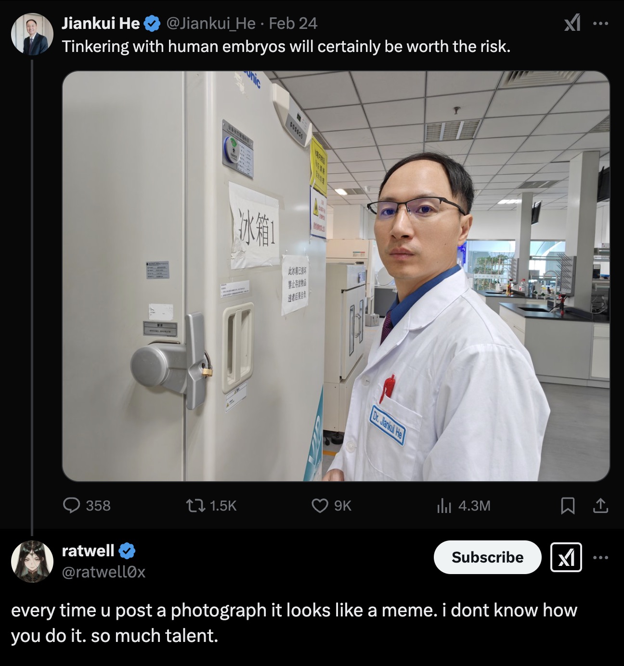Open the Feb 24 tweet timestamp

[x=293, y=23]
